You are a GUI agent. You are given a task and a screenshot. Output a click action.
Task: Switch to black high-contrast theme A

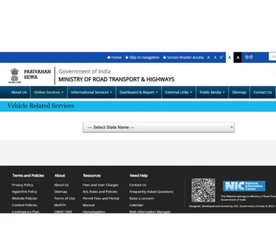click(x=238, y=57)
